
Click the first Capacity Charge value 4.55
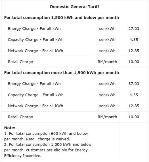(x=134, y=40)
